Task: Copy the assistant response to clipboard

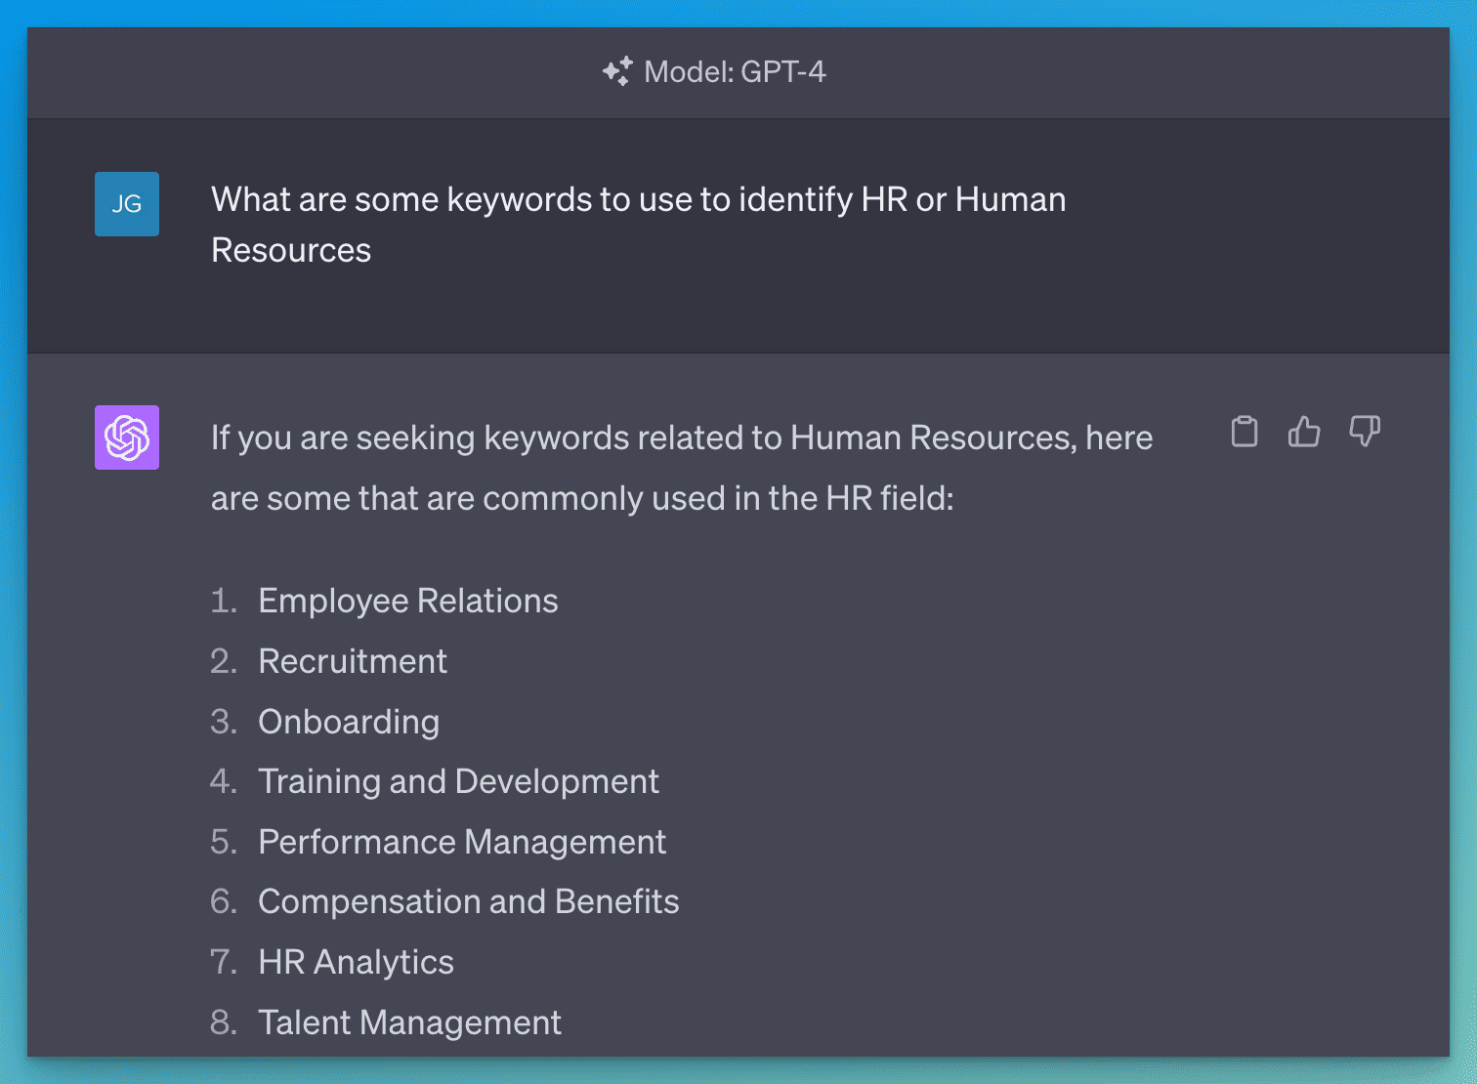Action: pos(1244,431)
